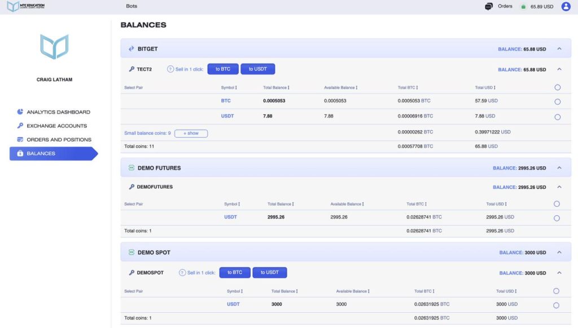Click the Analytics Dashboard pie chart icon
The width and height of the screenshot is (578, 328).
[x=20, y=112]
